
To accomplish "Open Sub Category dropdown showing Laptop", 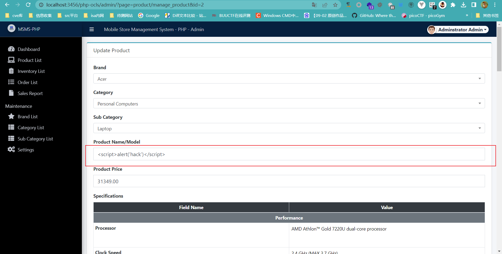I will point(289,128).
